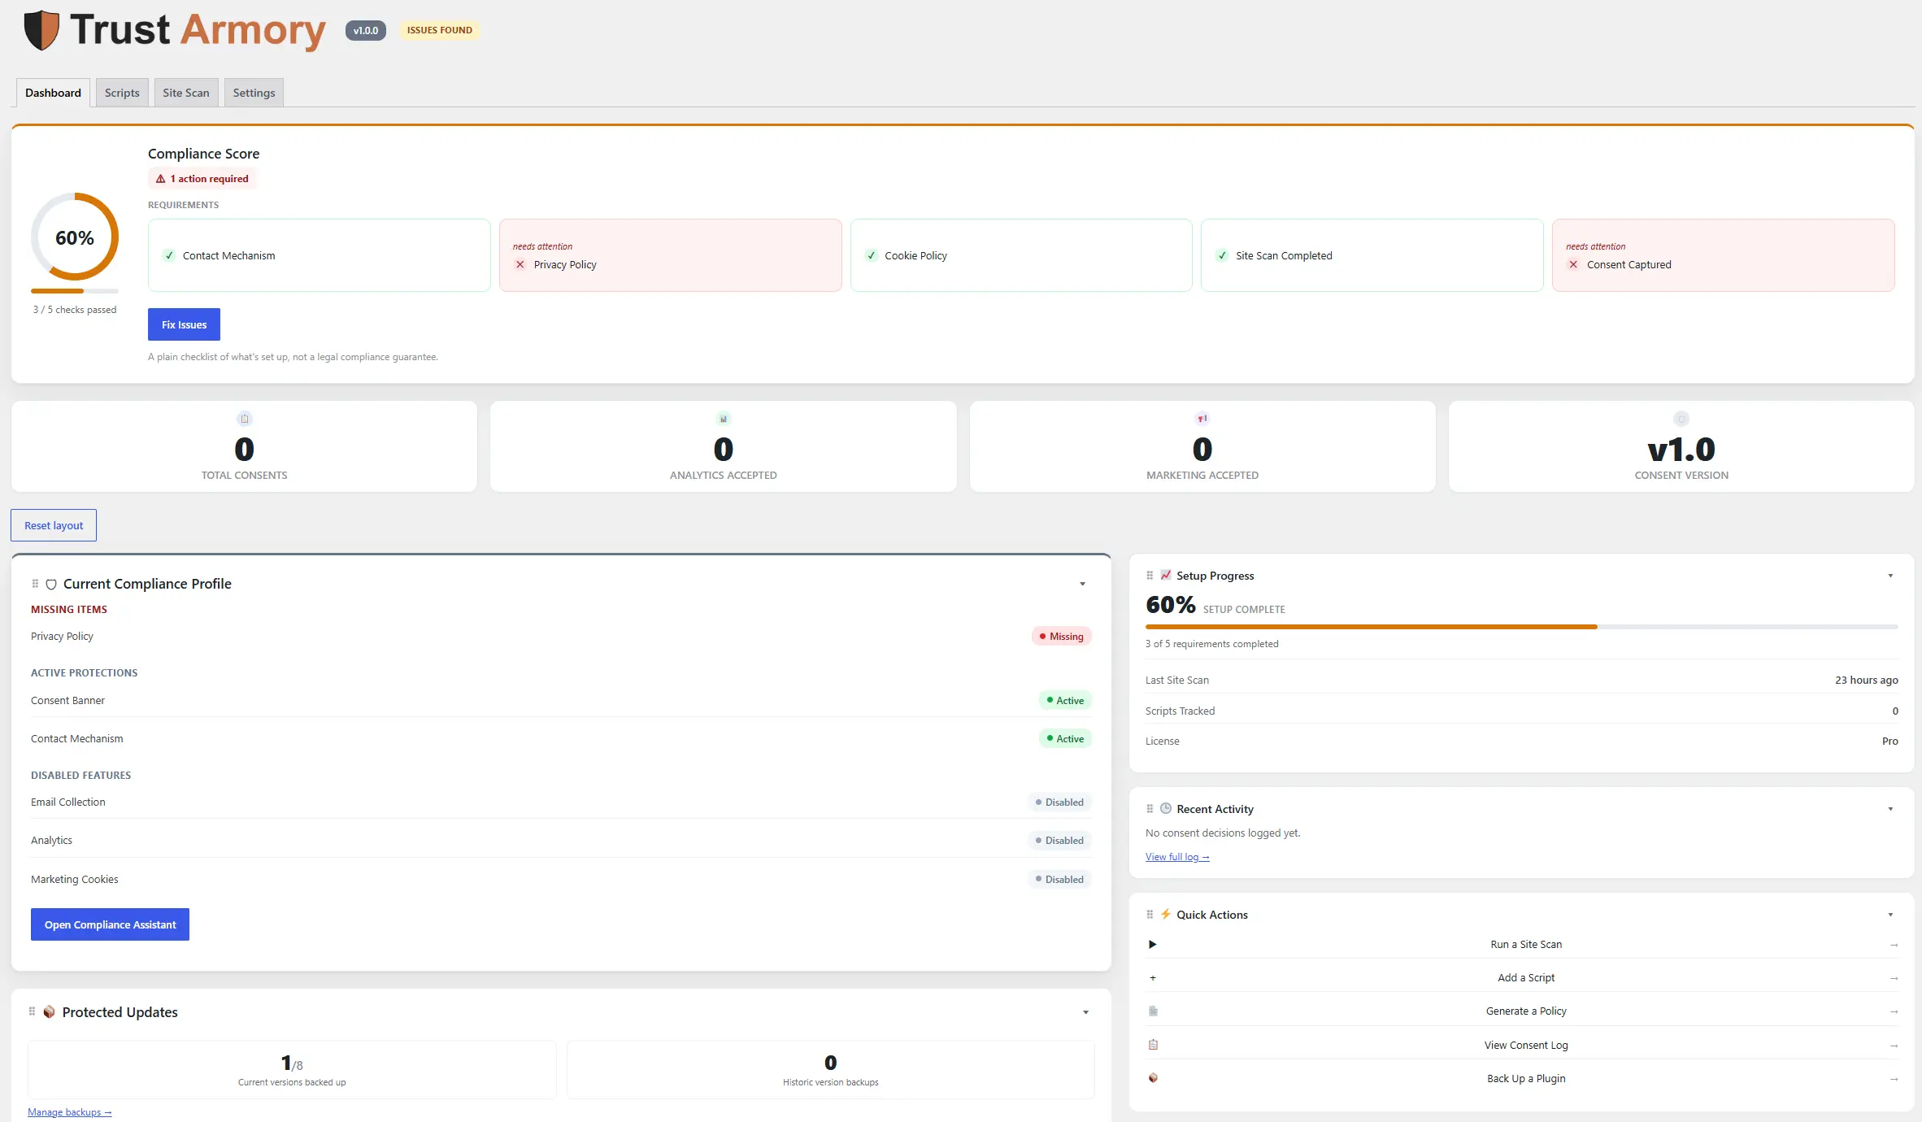Click the Trust Armory shield logo
Screen dimensions: 1922x1122
[x=41, y=30]
